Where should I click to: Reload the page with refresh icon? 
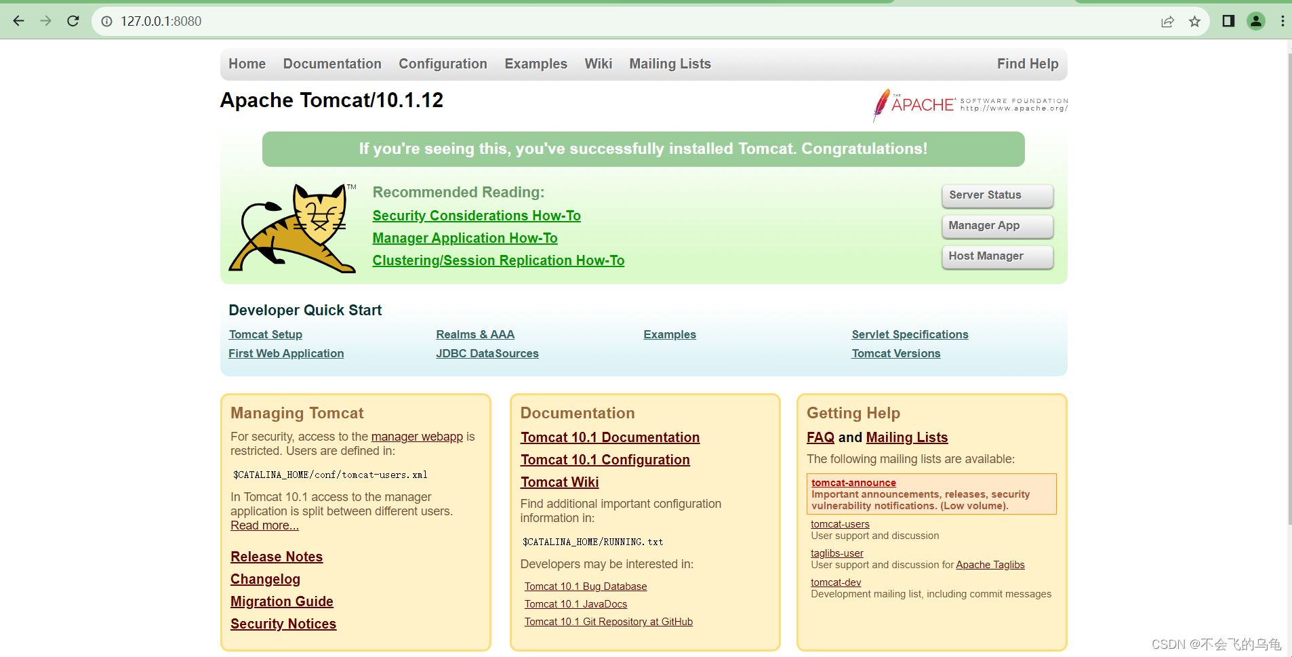(x=73, y=21)
